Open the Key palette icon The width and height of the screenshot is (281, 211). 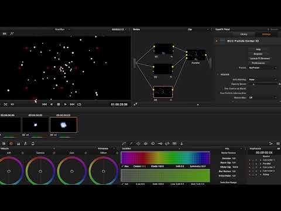(x=160, y=144)
